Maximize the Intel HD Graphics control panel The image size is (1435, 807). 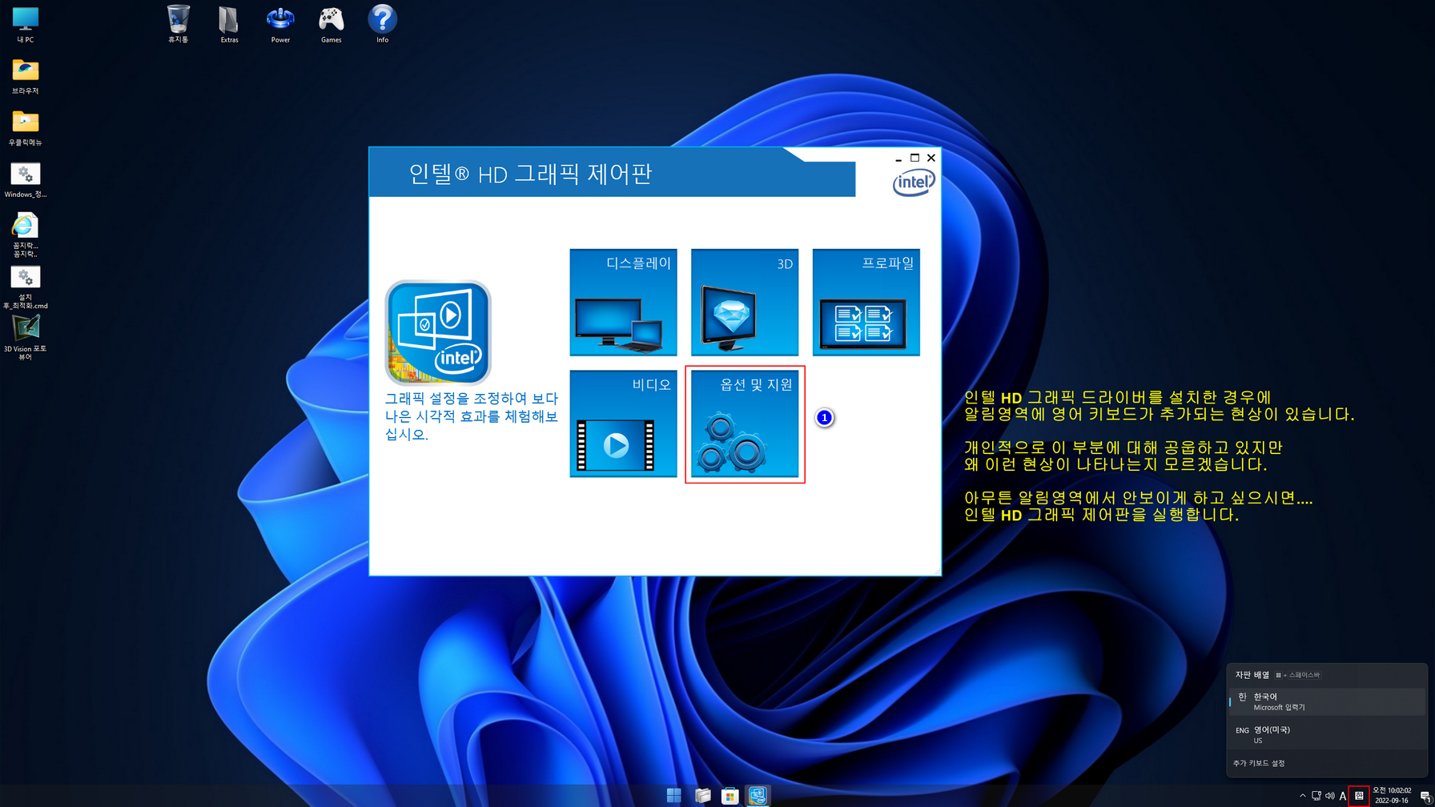click(x=914, y=158)
